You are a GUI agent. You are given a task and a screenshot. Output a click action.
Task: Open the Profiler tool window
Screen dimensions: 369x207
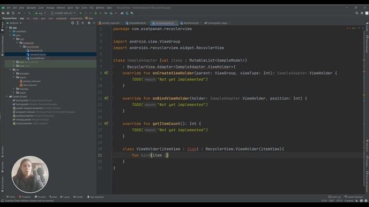click(78, 197)
